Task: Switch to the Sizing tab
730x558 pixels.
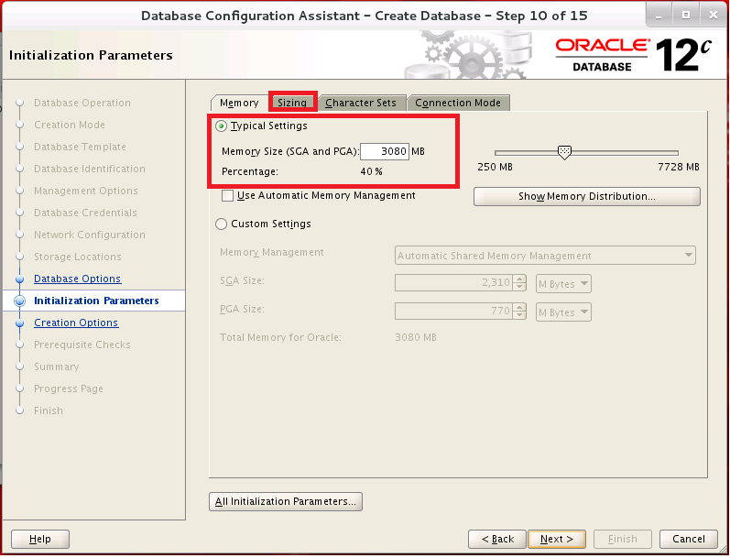Action: point(292,103)
